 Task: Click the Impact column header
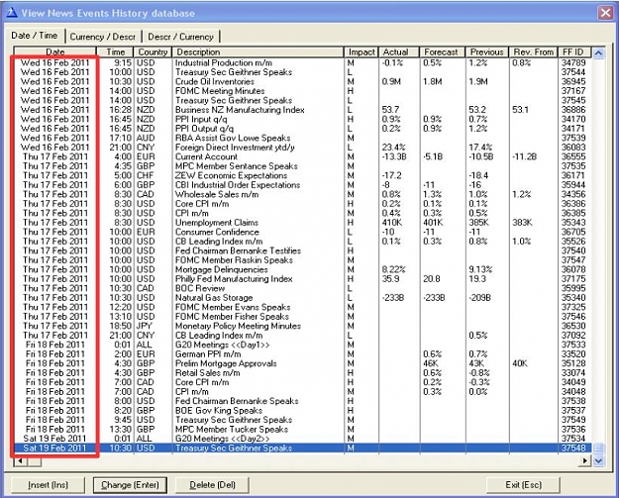point(361,52)
